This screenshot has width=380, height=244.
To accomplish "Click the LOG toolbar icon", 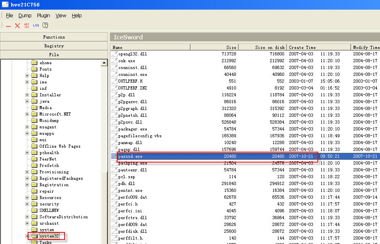I will [36, 25].
